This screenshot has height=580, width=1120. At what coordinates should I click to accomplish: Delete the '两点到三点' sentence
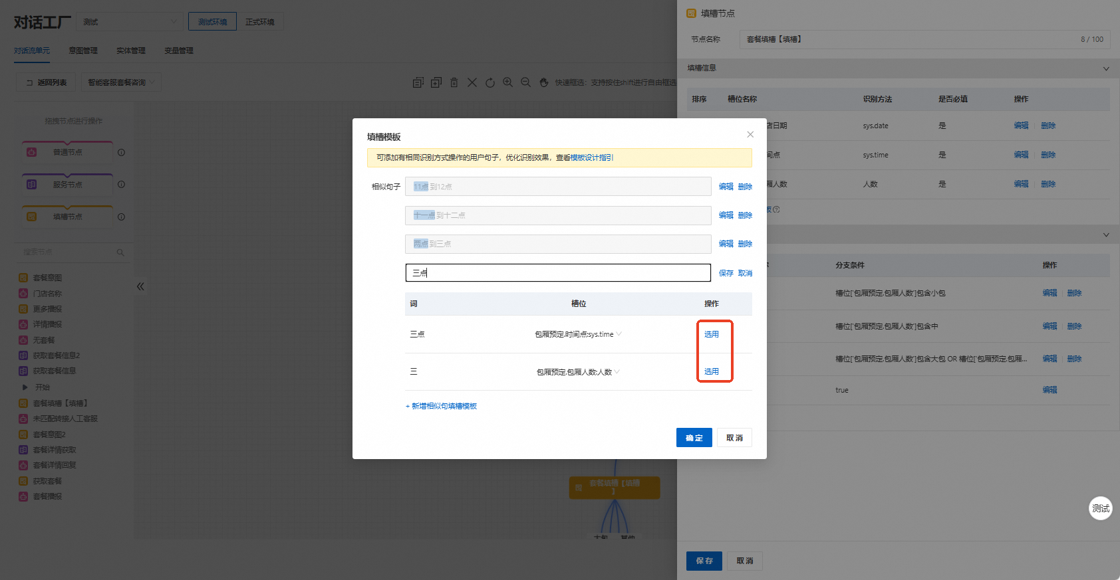point(745,244)
